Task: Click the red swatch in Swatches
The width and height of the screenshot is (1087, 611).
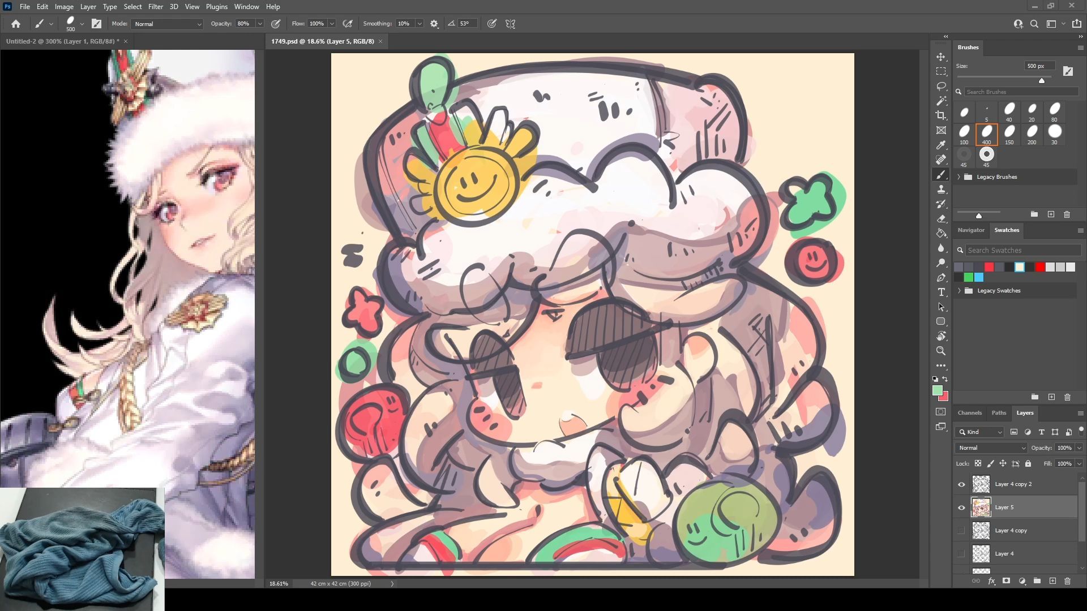Action: click(x=989, y=267)
